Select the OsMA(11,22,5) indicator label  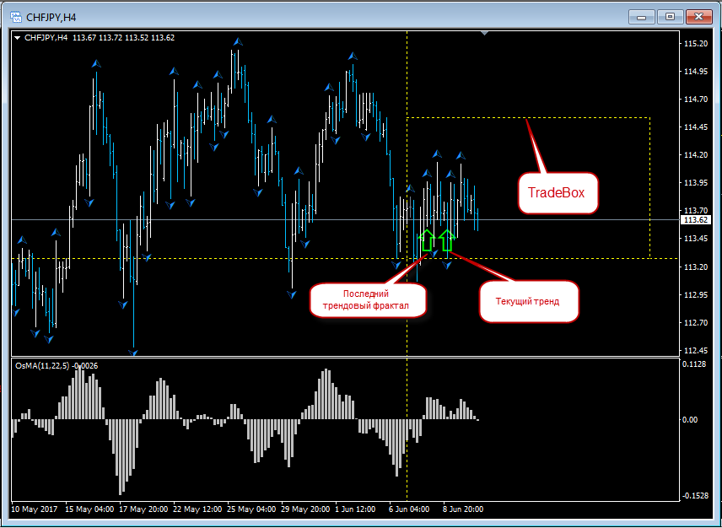point(57,366)
